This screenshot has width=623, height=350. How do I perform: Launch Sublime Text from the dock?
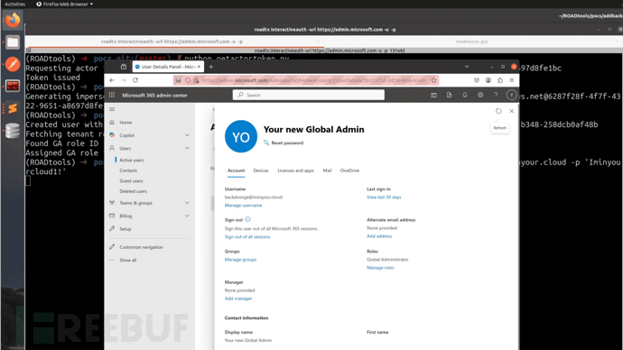[13, 108]
